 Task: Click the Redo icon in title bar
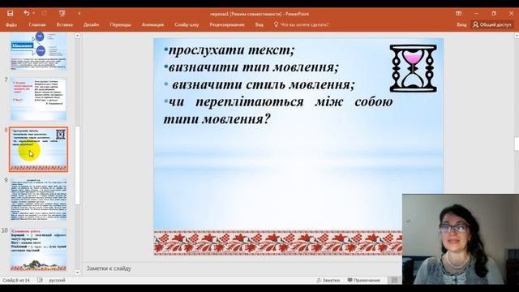[x=45, y=13]
